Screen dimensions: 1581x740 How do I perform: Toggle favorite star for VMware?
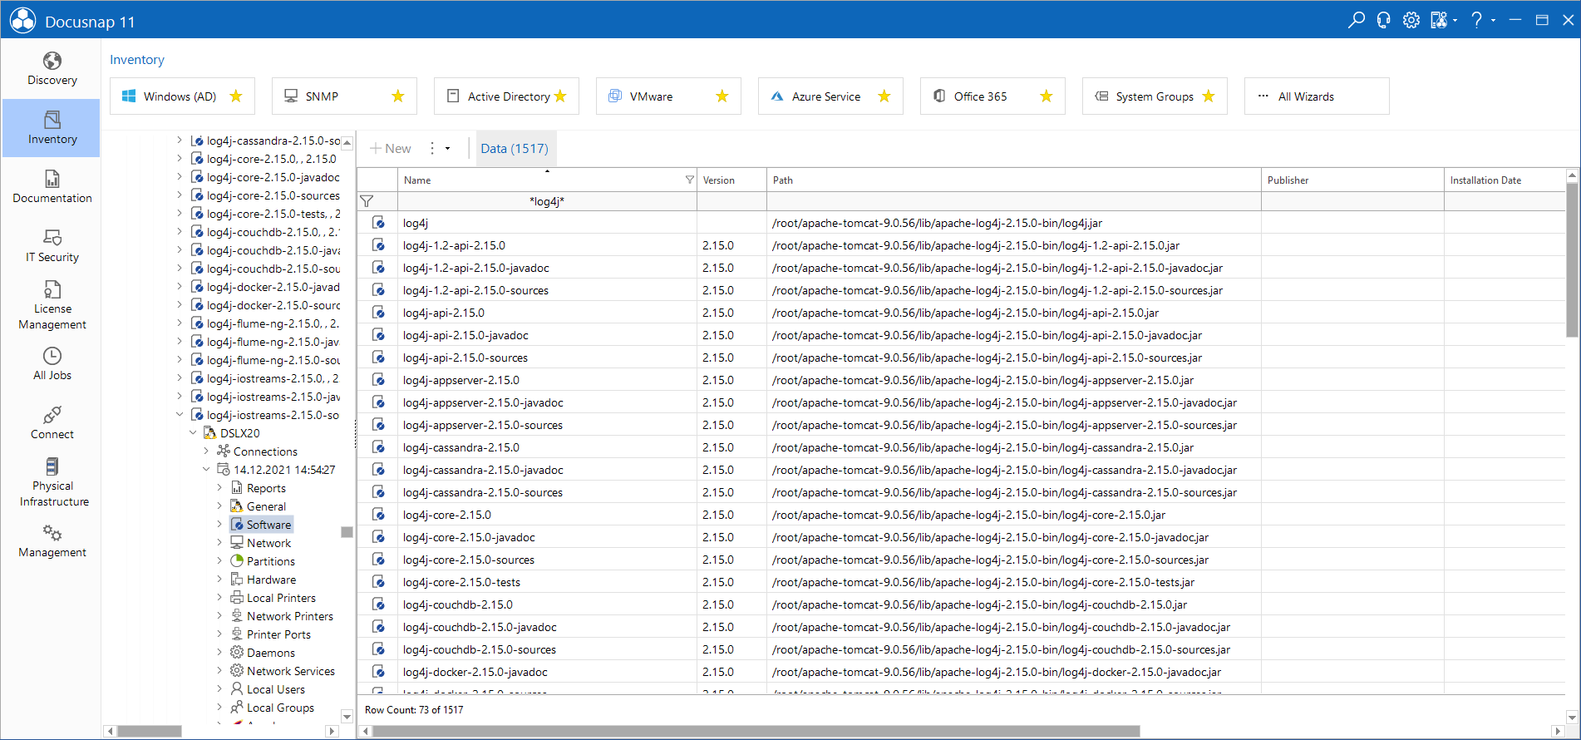click(x=722, y=96)
